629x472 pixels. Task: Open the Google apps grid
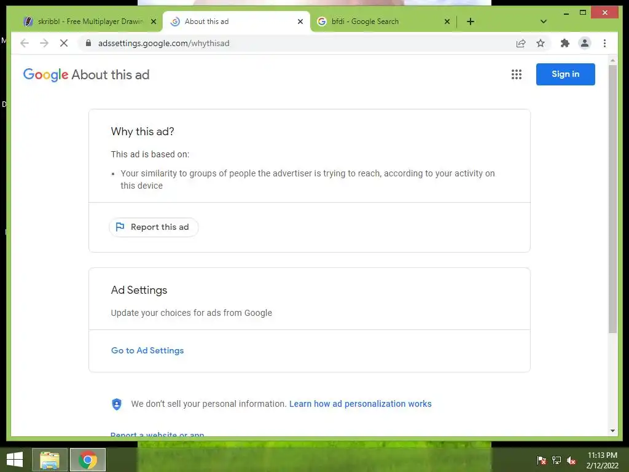click(x=516, y=74)
